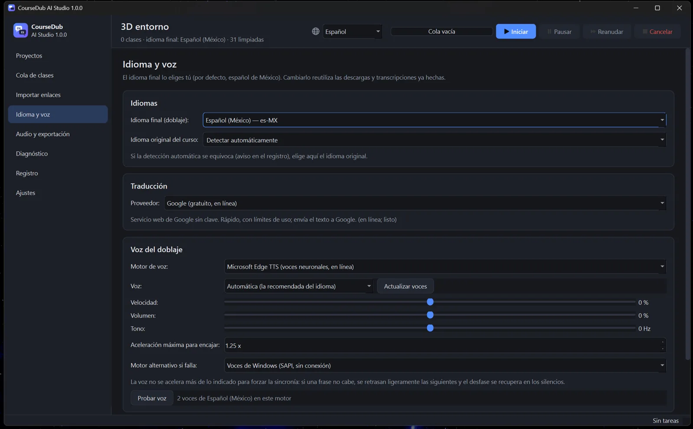Click the vertical scrollbar of the settings panel
Image resolution: width=693 pixels, height=429 pixels.
pyautogui.click(x=688, y=205)
